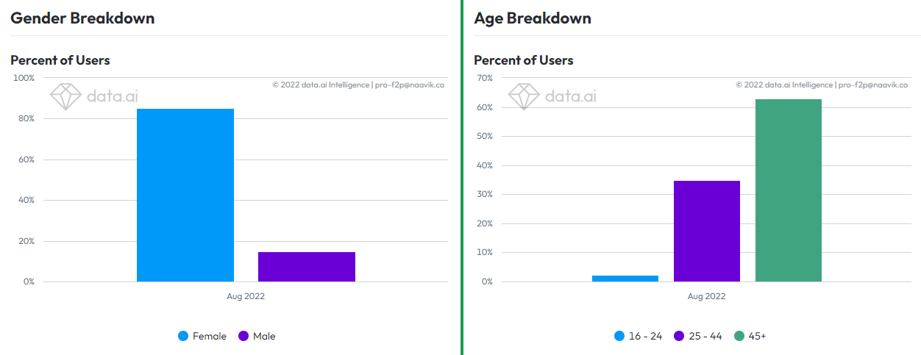Click the small blue 16 - 24 bar
This screenshot has height=355, width=921.
[625, 279]
